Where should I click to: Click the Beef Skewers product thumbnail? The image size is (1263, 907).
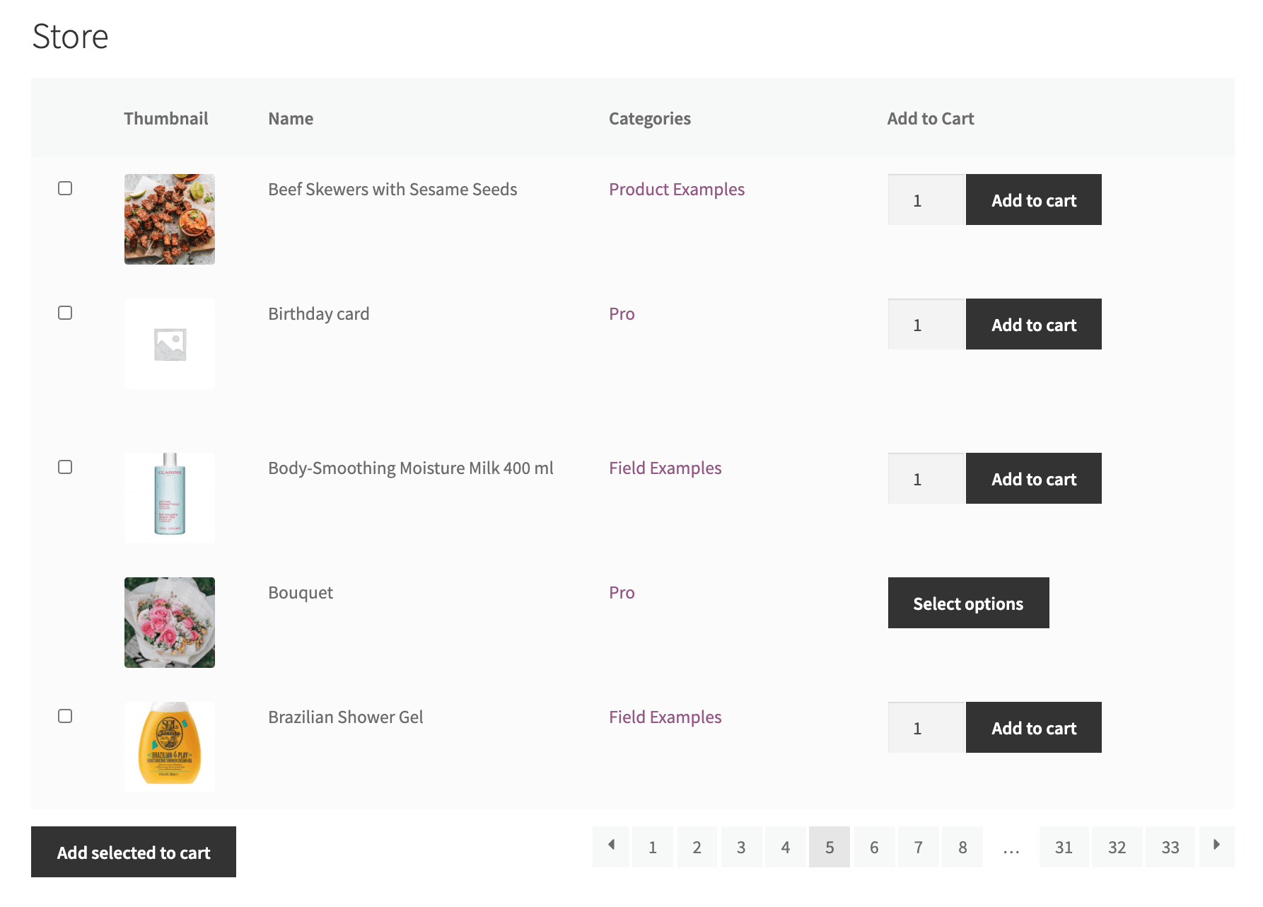(170, 219)
